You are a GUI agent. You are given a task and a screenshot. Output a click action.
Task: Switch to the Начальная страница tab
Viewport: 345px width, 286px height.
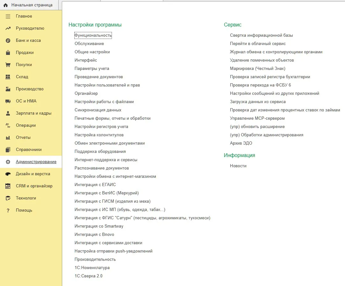pos(29,5)
